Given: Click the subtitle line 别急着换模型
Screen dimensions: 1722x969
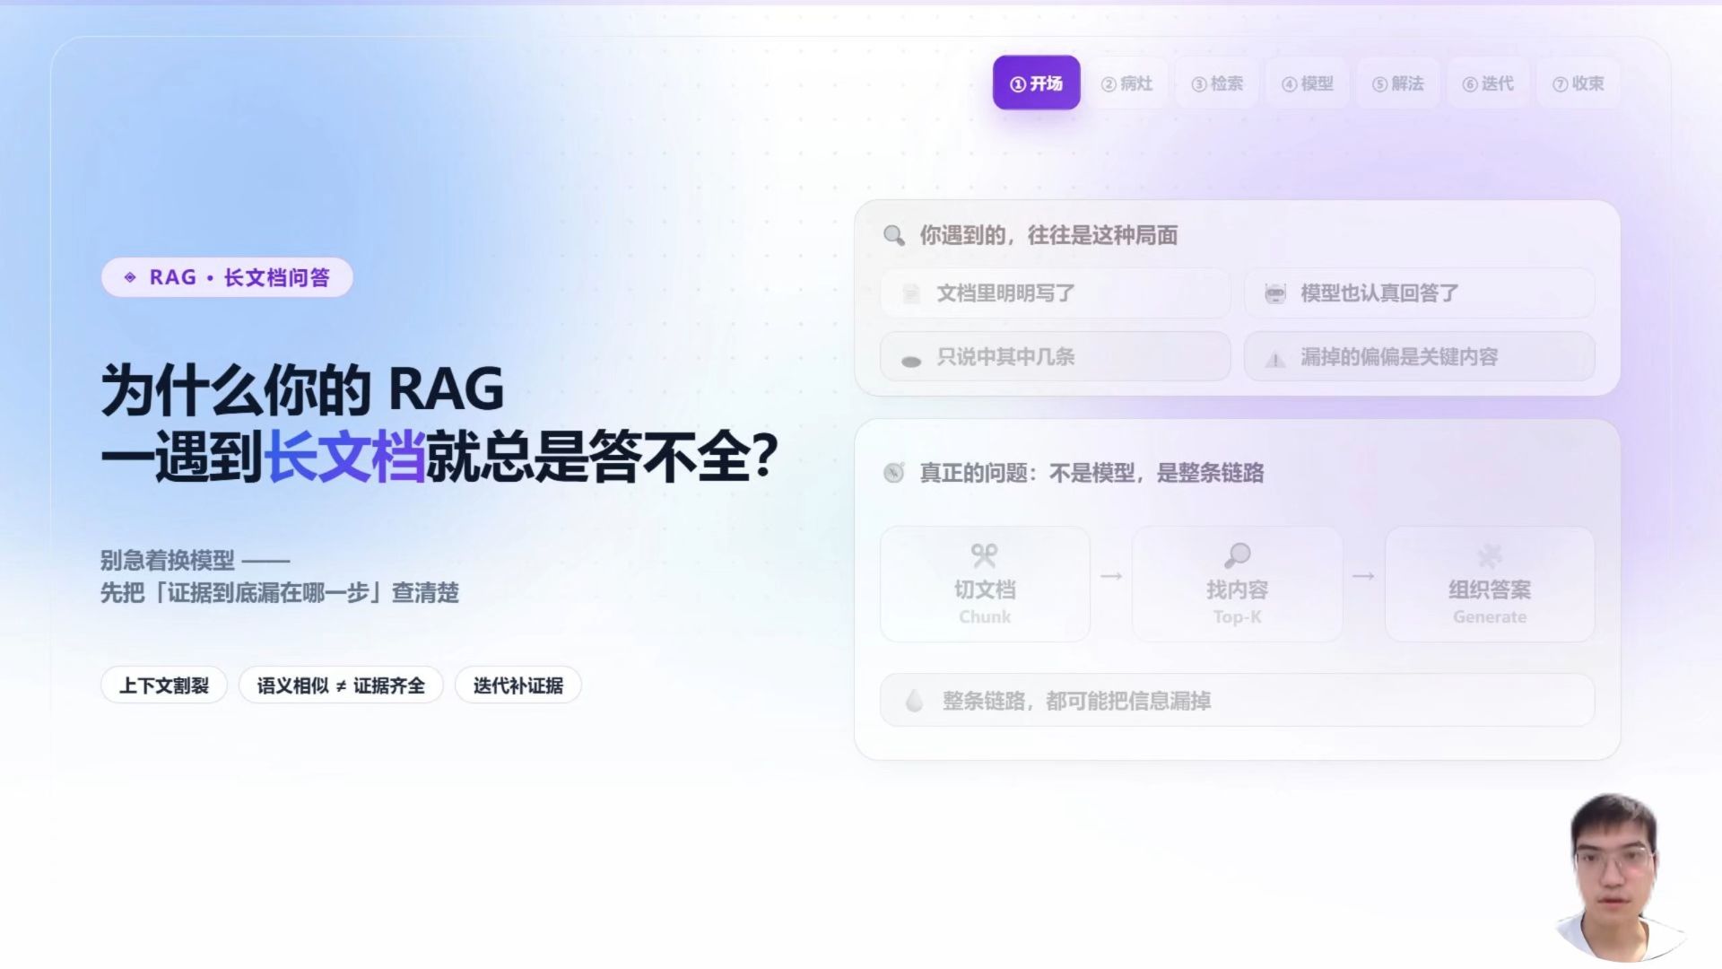Looking at the screenshot, I should pyautogui.click(x=195, y=561).
